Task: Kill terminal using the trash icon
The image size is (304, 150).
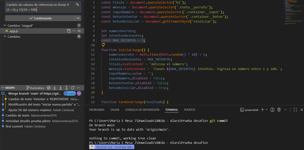Action: tap(279, 110)
